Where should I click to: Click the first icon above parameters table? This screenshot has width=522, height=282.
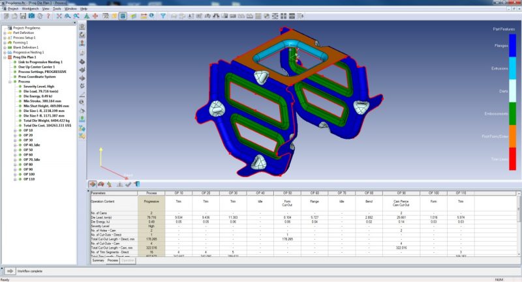click(x=93, y=184)
